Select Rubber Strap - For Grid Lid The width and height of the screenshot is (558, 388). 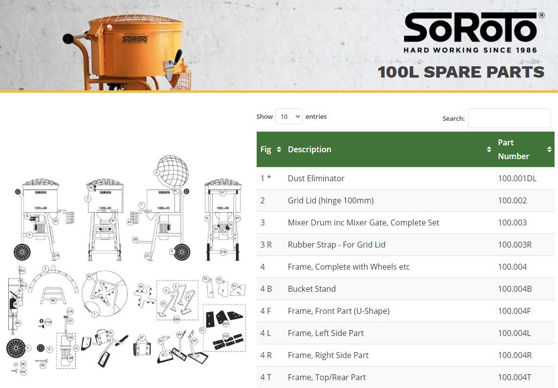tap(337, 245)
